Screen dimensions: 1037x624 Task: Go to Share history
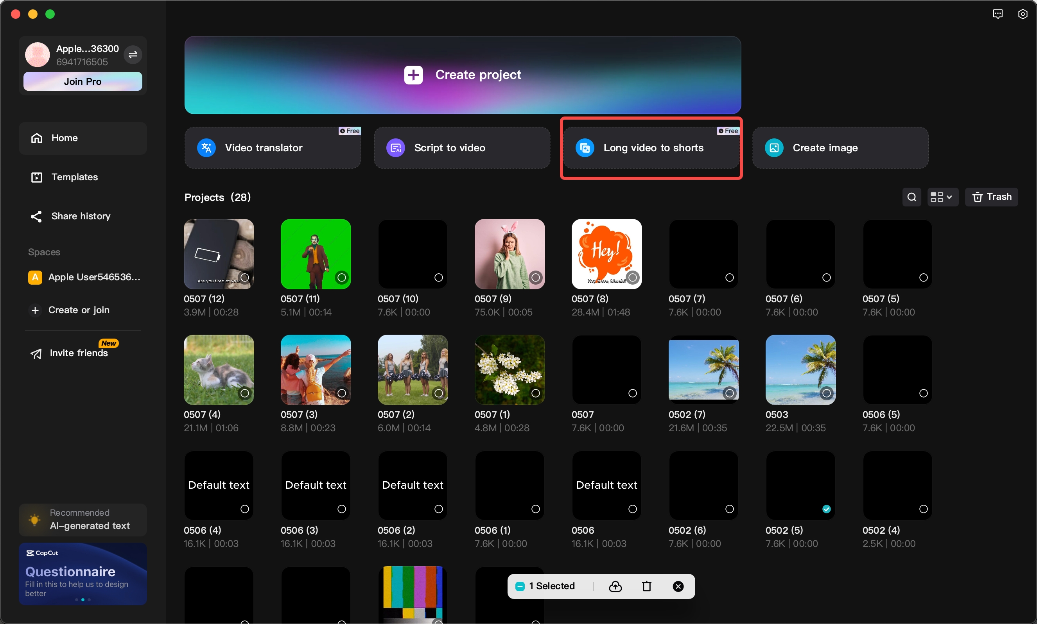[81, 216]
